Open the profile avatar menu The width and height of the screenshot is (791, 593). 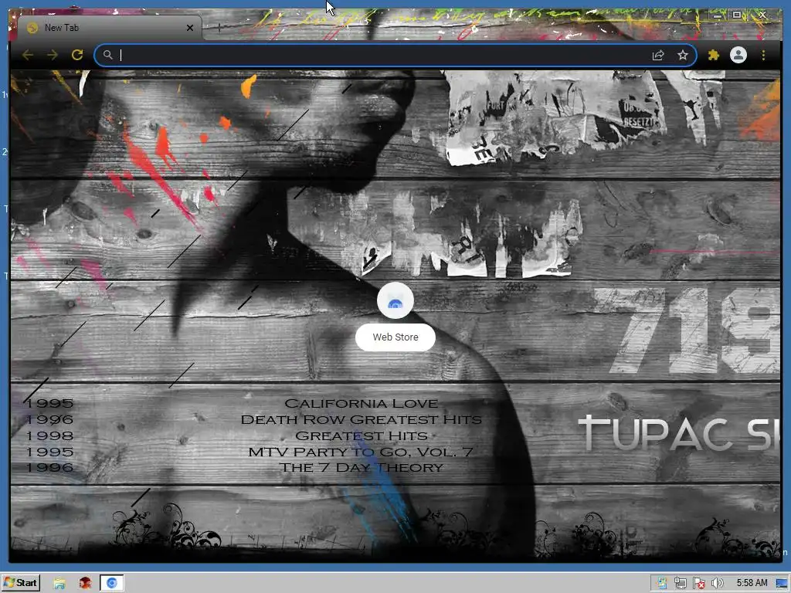tap(738, 55)
